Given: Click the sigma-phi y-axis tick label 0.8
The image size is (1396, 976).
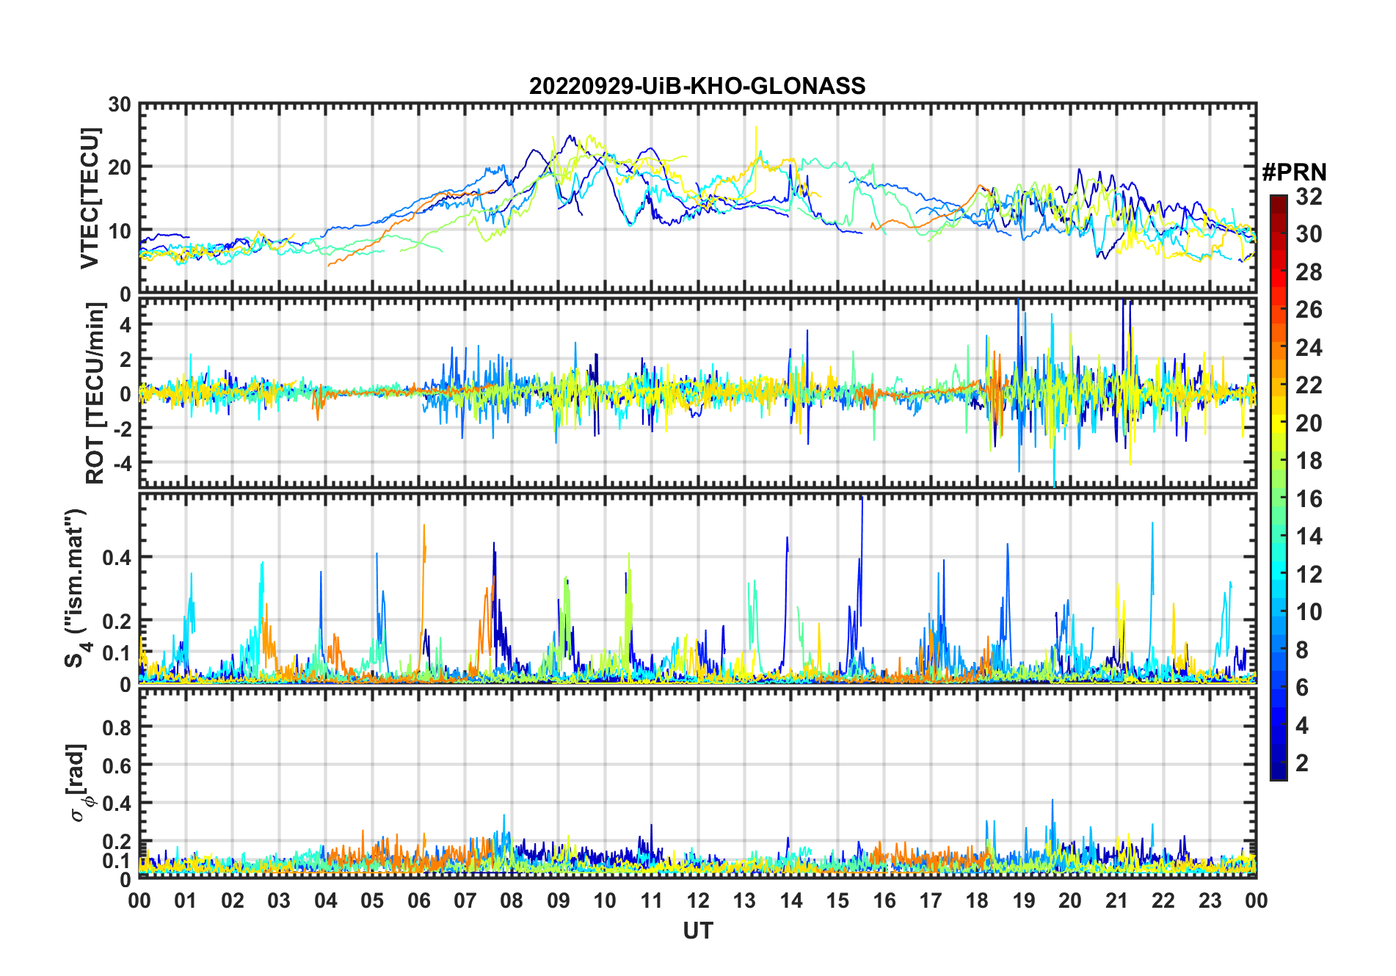Looking at the screenshot, I should tap(117, 727).
